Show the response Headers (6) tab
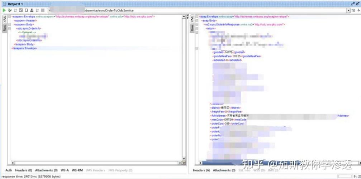The image size is (361, 179). [x=201, y=170]
